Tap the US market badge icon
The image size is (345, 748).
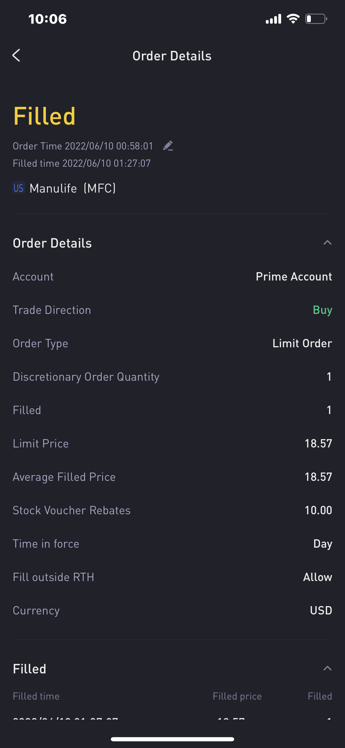click(19, 188)
